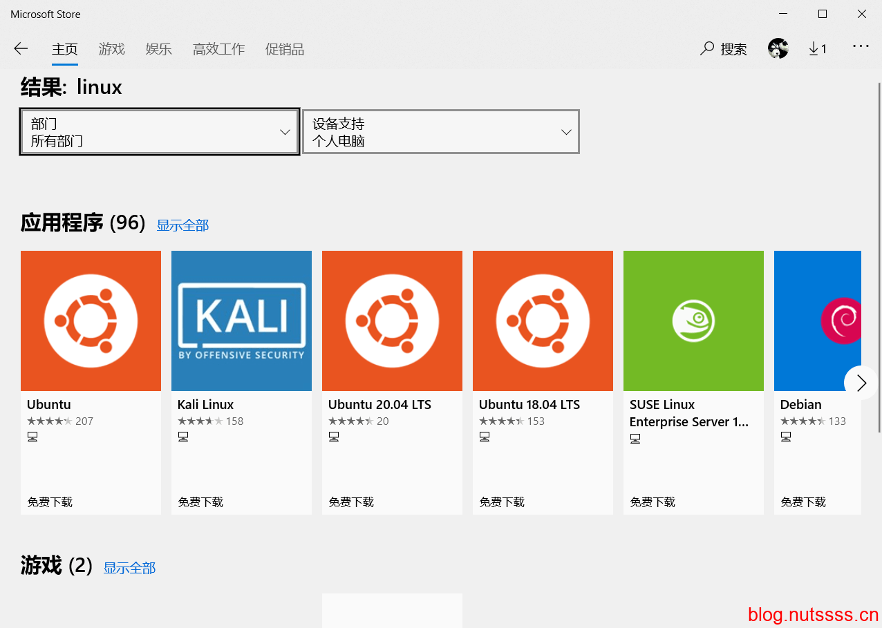Viewport: 882px width, 628px height.
Task: Show next apps with the right chevron
Action: [861, 383]
